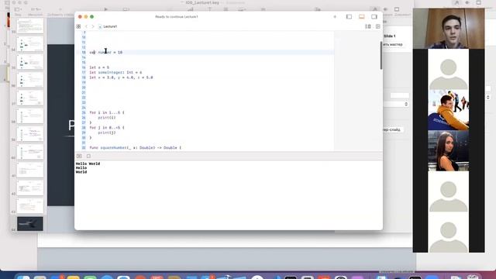The width and height of the screenshot is (496, 279).
Task: Click the status text 'Ready to continue Lecture1'
Action: coord(177,17)
